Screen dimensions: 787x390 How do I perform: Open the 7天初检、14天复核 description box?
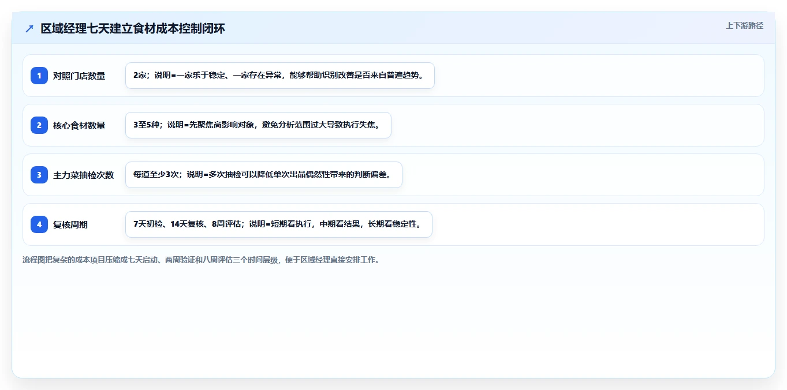[279, 224]
